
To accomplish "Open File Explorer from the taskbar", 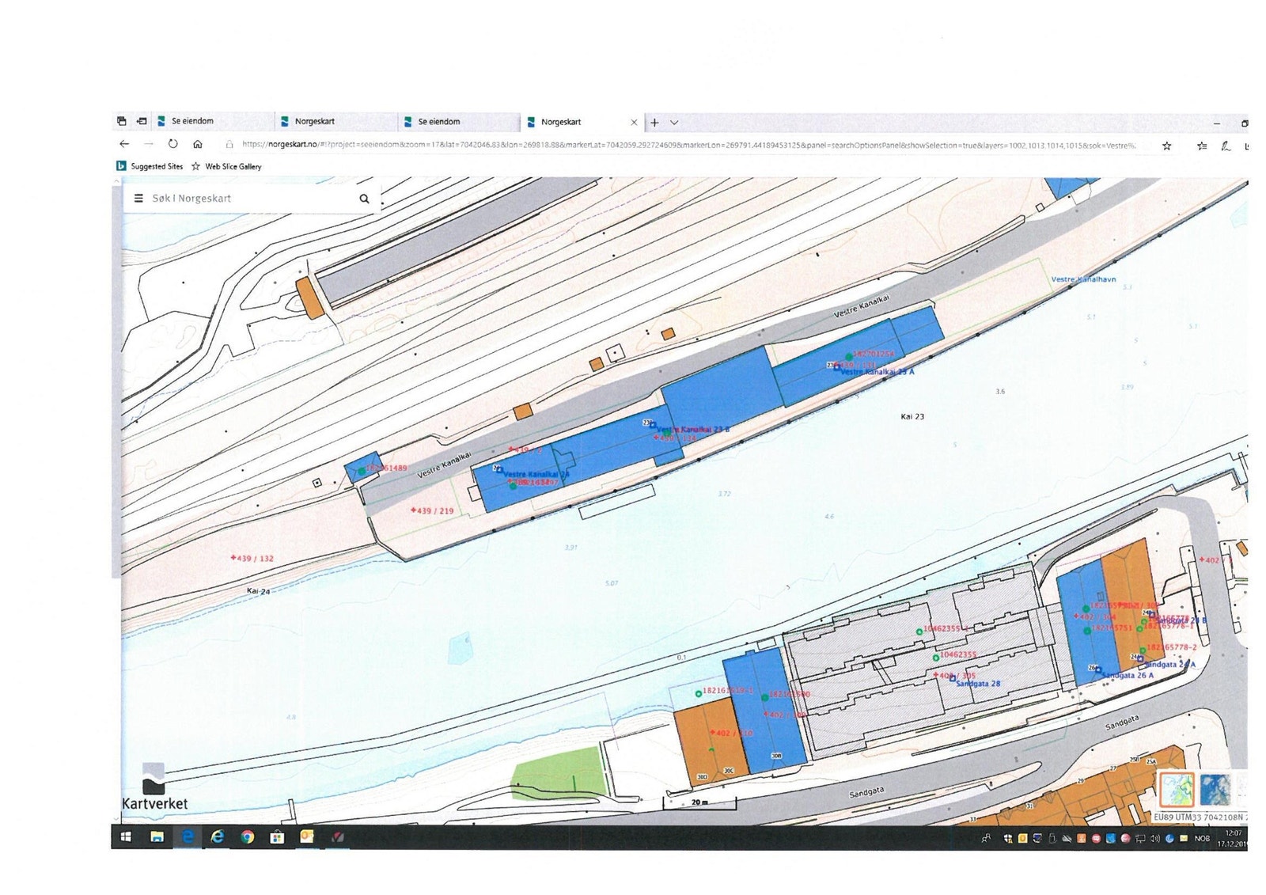I will click(x=157, y=836).
